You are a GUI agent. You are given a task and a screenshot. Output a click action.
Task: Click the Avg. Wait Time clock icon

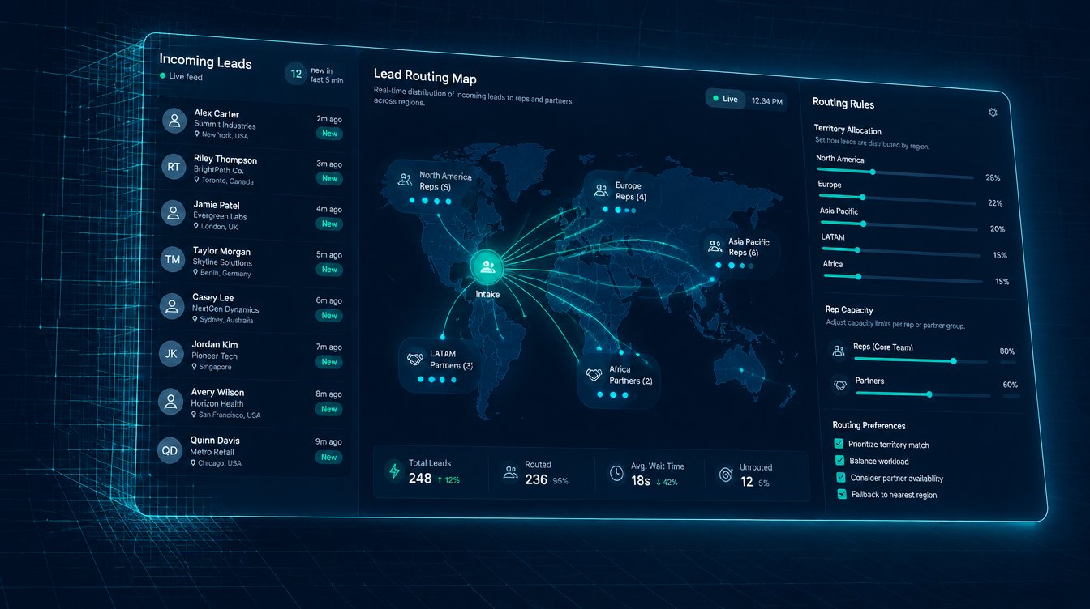[x=616, y=473]
